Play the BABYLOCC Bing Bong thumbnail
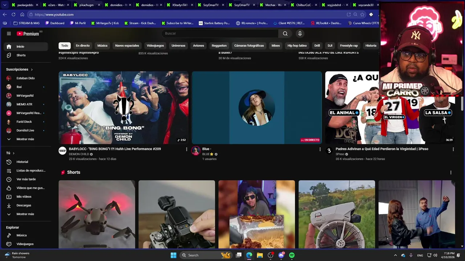This screenshot has width=465, height=261. [124, 108]
